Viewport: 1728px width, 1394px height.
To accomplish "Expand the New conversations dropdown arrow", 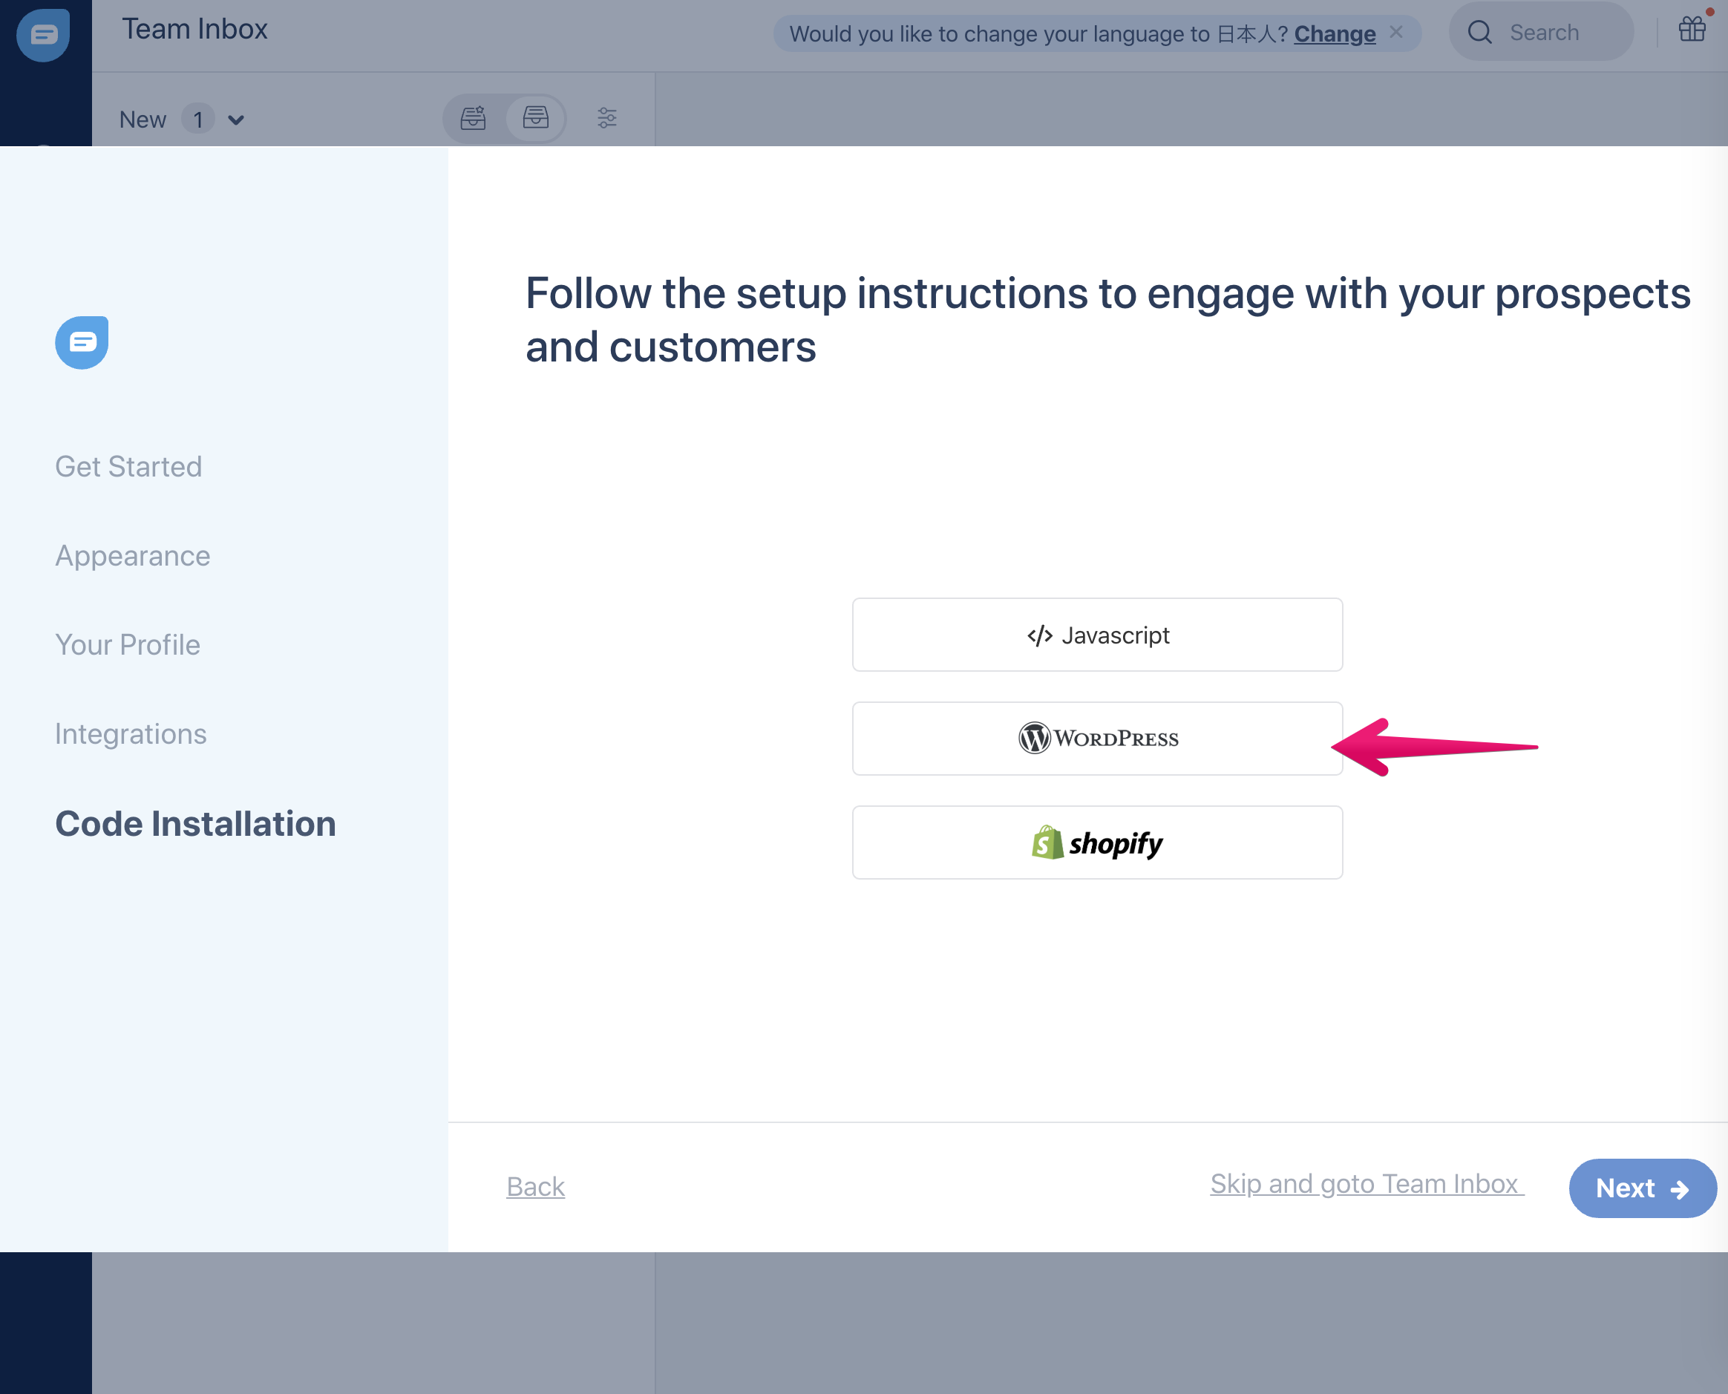I will point(235,120).
